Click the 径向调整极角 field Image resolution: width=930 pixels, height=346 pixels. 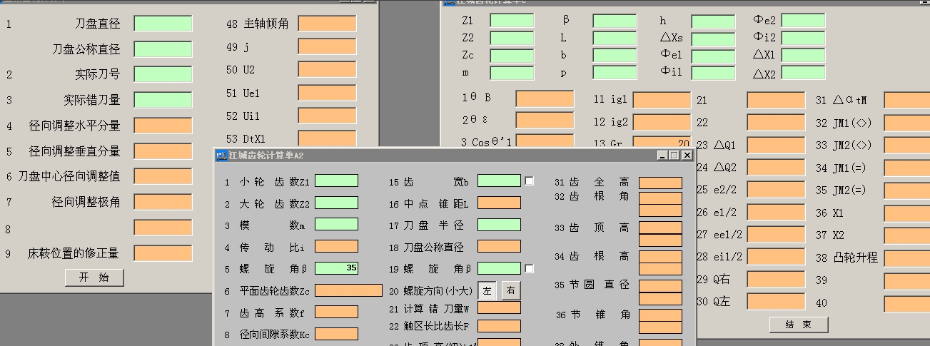(163, 202)
